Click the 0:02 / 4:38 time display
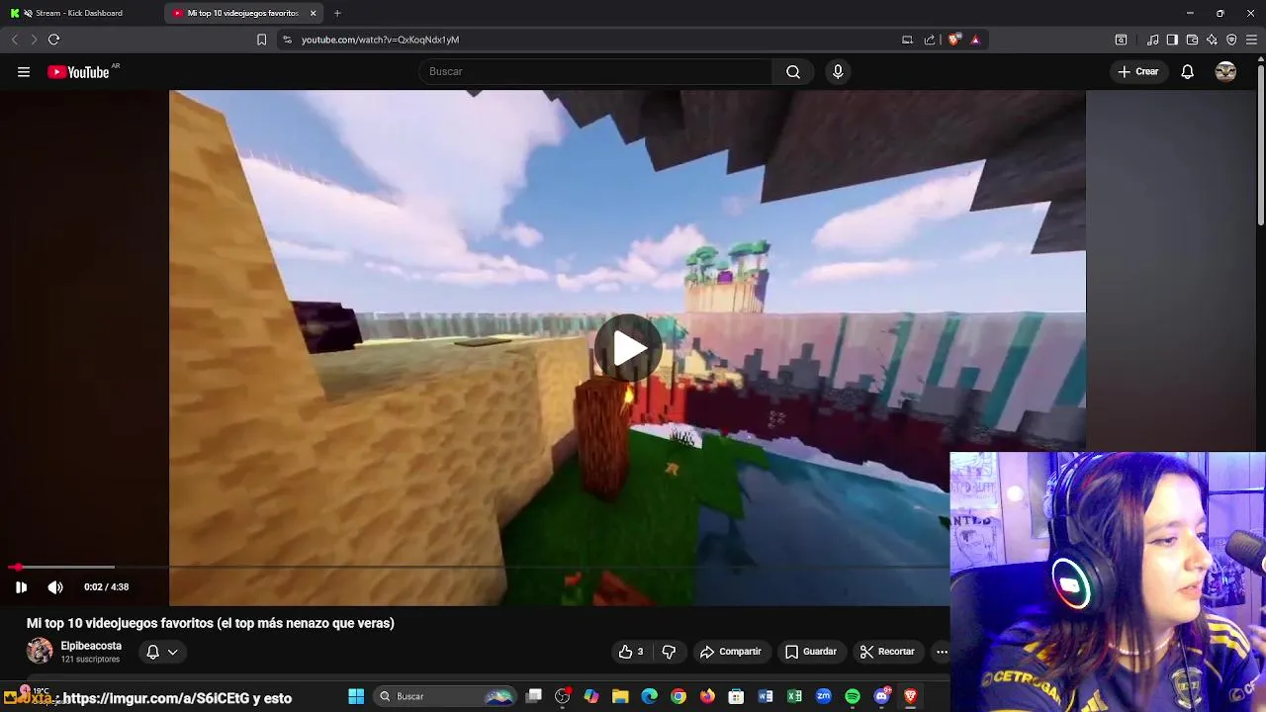Screen dimensions: 1266x712 pos(106,587)
